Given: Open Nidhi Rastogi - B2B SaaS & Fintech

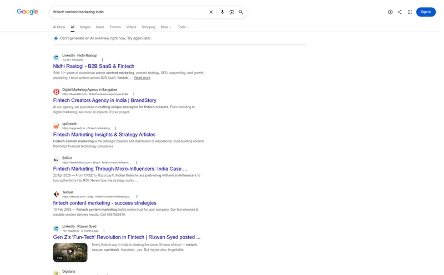Looking at the screenshot, I should point(94,66).
